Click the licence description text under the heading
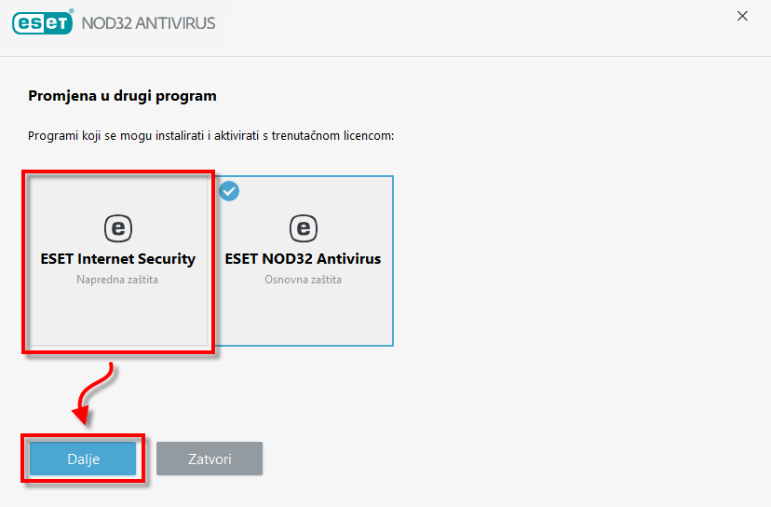The height and width of the screenshot is (507, 771). pyautogui.click(x=211, y=136)
